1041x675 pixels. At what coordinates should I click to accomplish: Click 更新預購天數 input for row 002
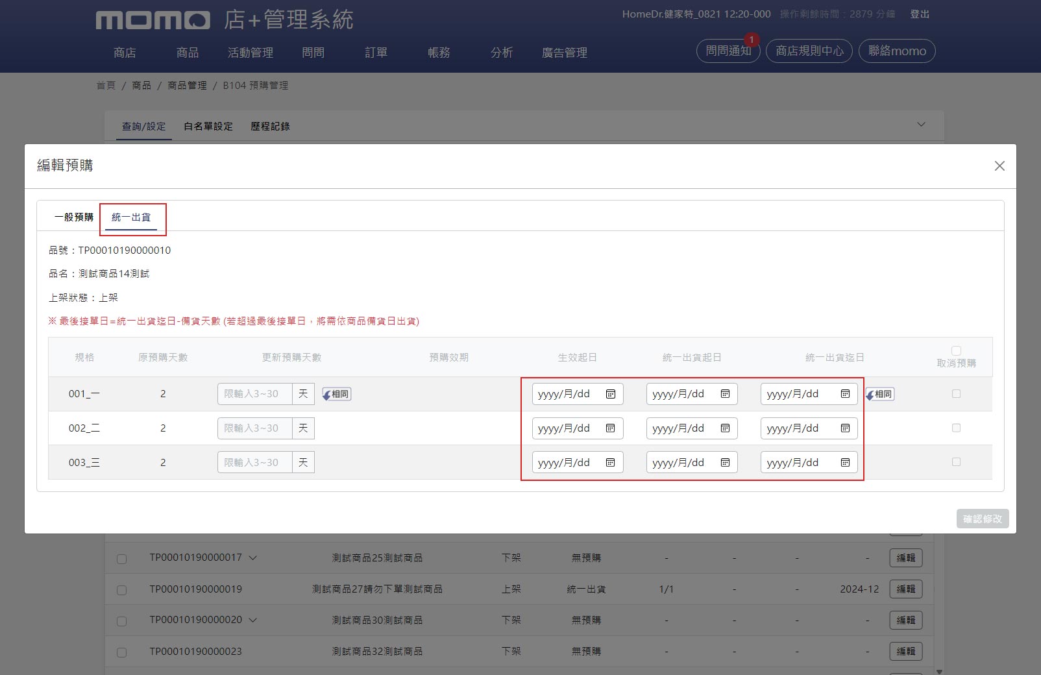click(254, 428)
